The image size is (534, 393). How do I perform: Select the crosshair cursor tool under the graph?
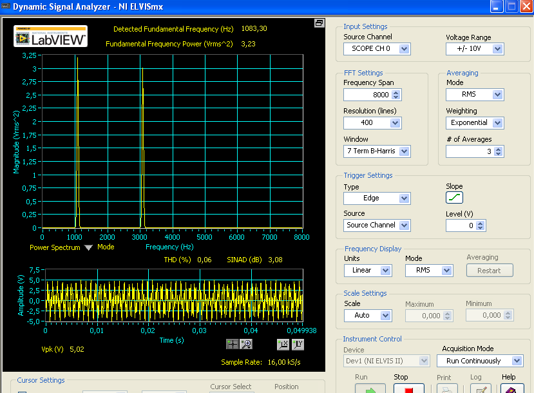click(x=233, y=344)
